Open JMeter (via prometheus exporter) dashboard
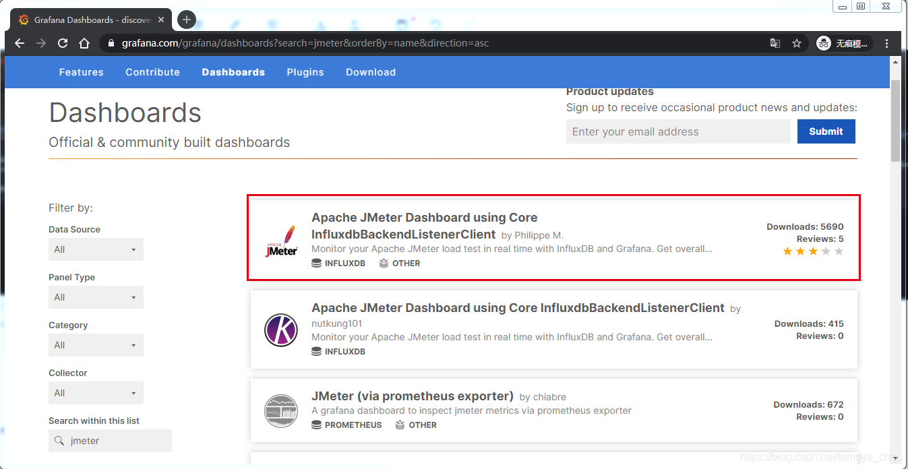Viewport: 908px width, 469px height. click(413, 396)
